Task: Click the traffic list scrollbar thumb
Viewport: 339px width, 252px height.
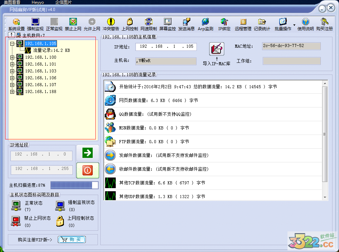Action: click(x=325, y=134)
